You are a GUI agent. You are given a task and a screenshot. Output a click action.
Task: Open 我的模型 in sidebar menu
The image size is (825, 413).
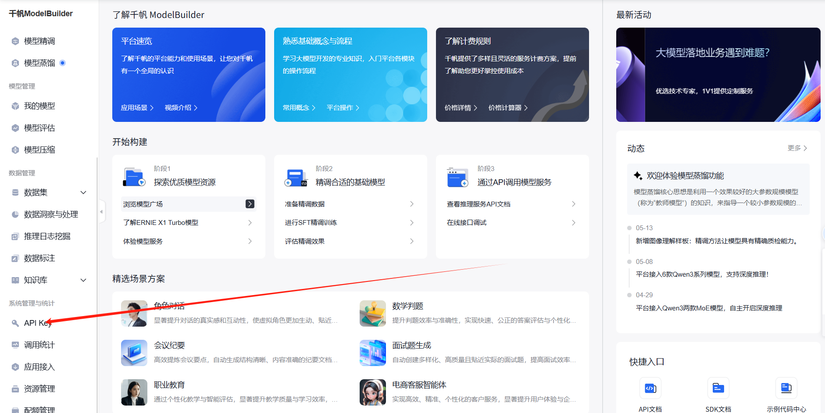coord(39,106)
